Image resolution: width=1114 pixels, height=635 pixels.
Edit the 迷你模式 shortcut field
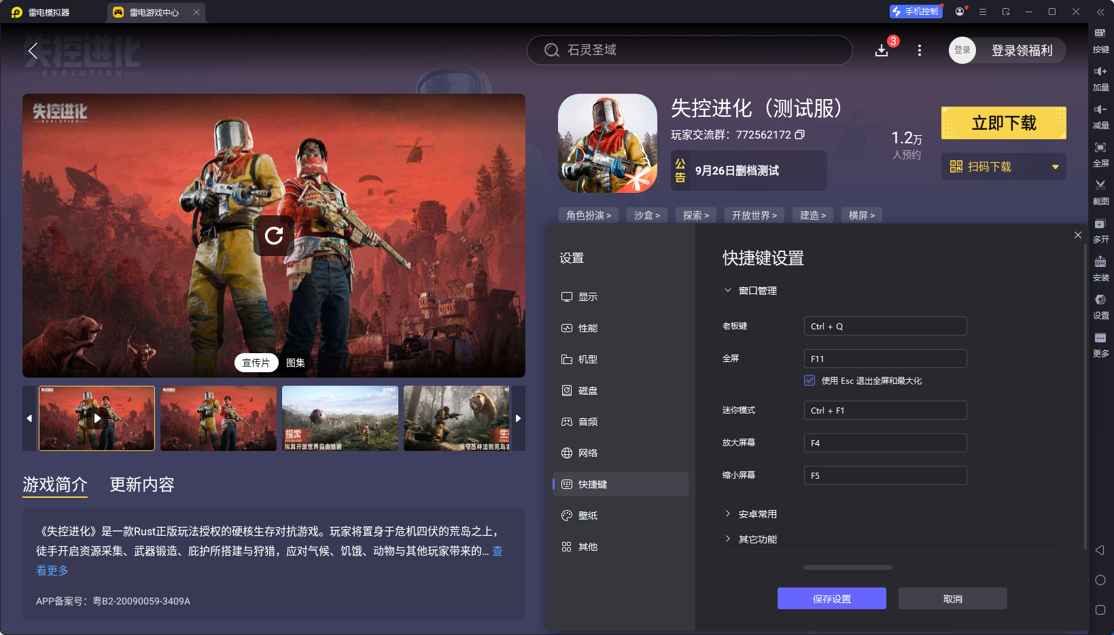pos(885,410)
